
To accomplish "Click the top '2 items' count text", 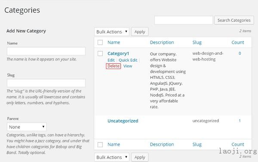I will pos(245,31).
